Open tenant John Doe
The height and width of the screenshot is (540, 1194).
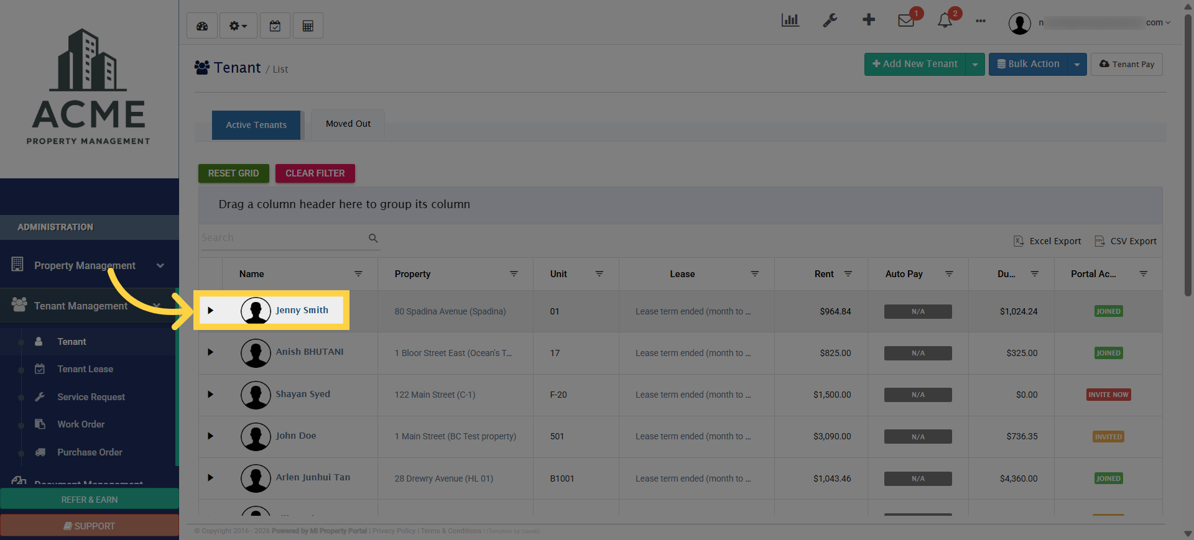tap(296, 436)
